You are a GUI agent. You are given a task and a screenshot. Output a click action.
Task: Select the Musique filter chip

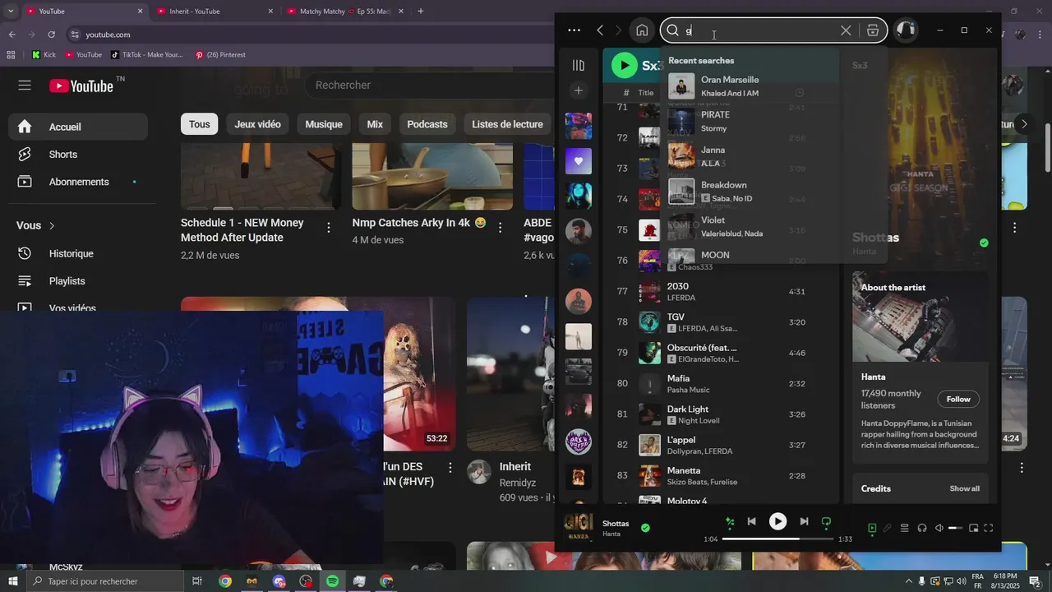pos(324,124)
